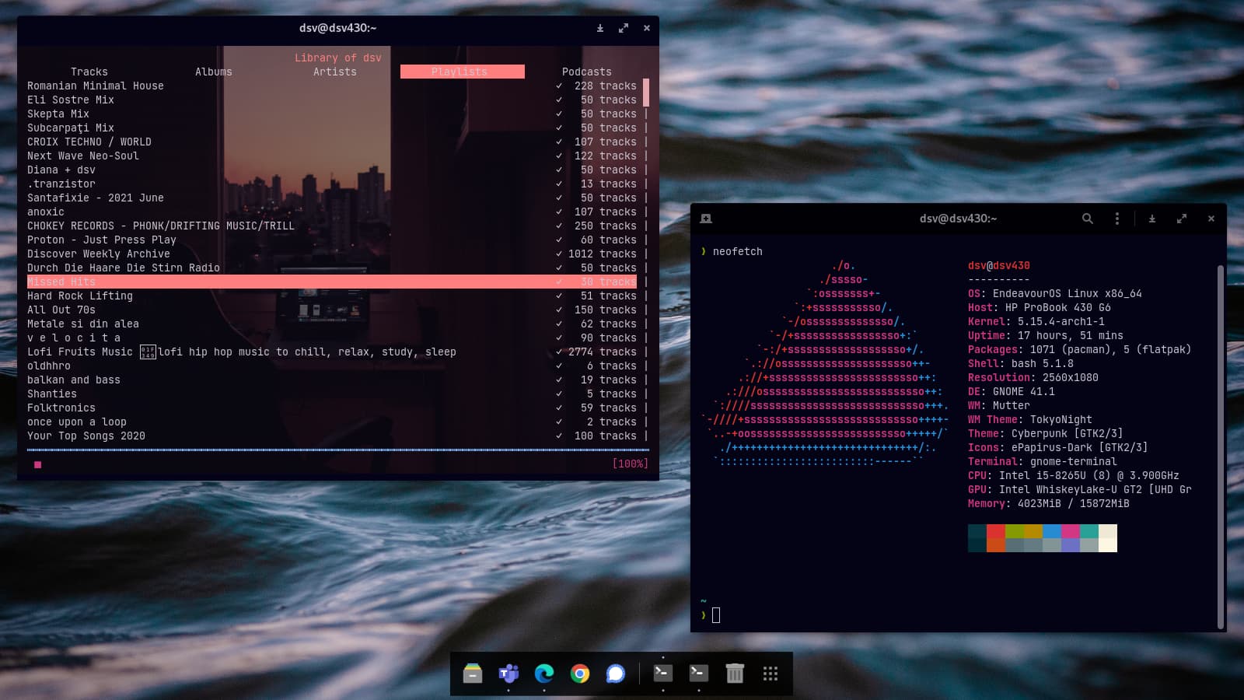Click the checkmark on Your Top Songs 2020 row
This screenshot has width=1244, height=700.
click(x=559, y=436)
